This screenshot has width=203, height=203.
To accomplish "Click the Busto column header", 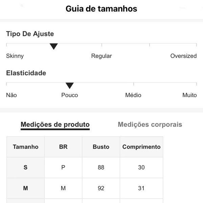I will coord(101,147).
